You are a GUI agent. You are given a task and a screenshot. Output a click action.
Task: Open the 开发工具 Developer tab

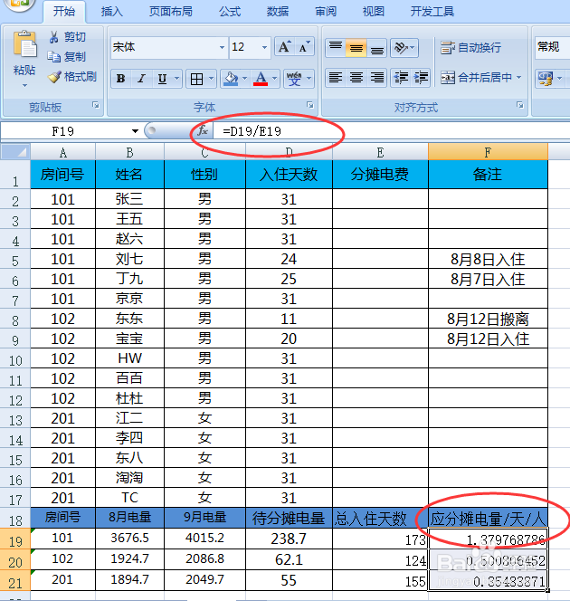click(x=432, y=12)
